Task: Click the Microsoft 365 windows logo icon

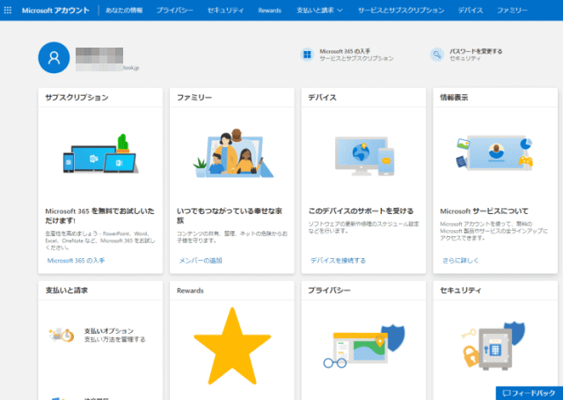Action: tap(307, 55)
